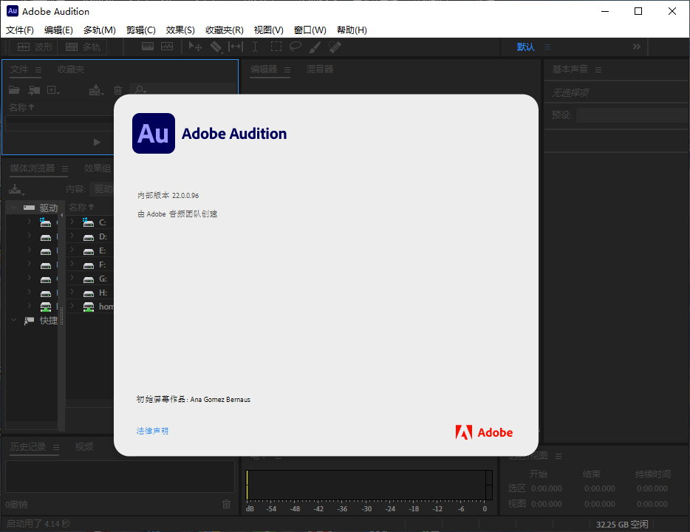The image size is (690, 532).
Task: Open the Clip (剪辑) menu
Action: [141, 30]
